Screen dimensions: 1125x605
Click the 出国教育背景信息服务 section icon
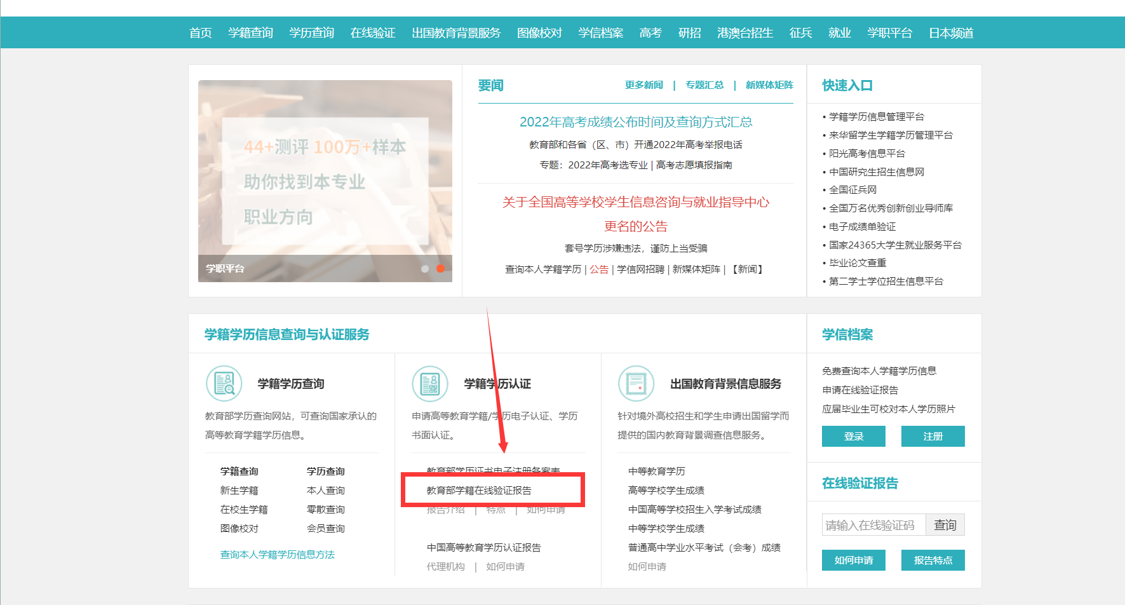click(636, 384)
